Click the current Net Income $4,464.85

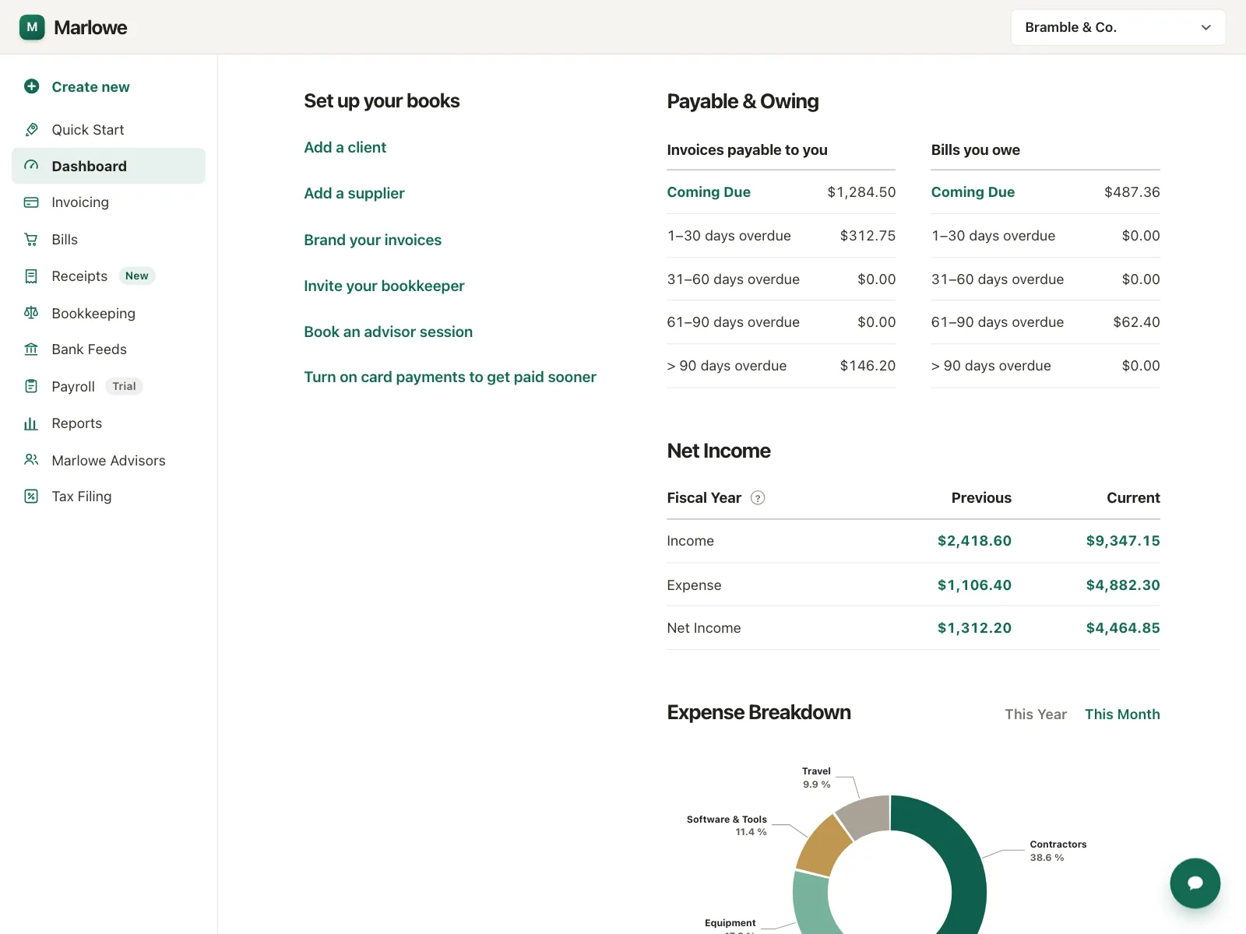1123,628
